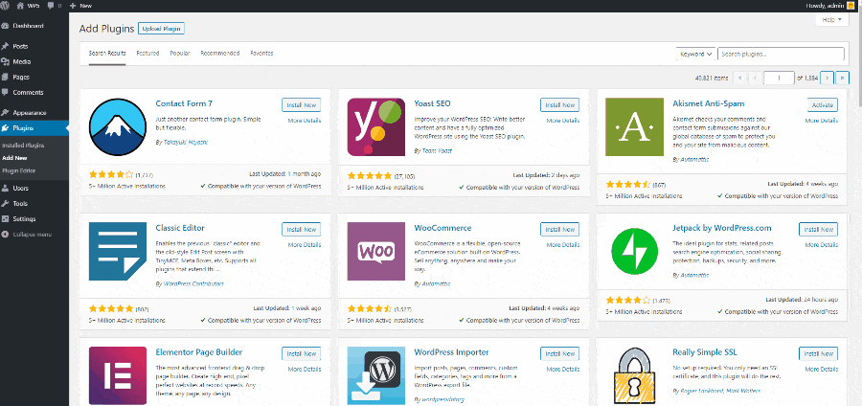Open More Details for Jetpack
Image resolution: width=862 pixels, height=406 pixels.
coord(822,245)
